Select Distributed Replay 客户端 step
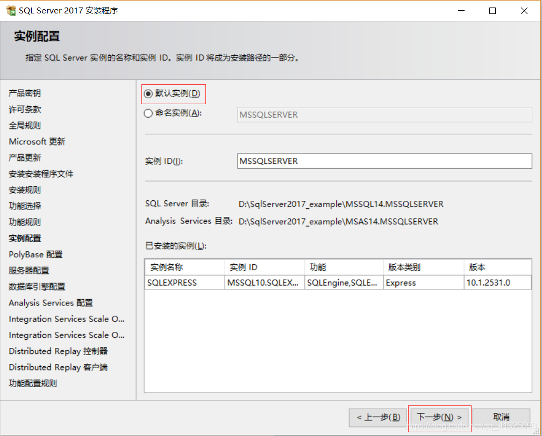 tap(58, 367)
